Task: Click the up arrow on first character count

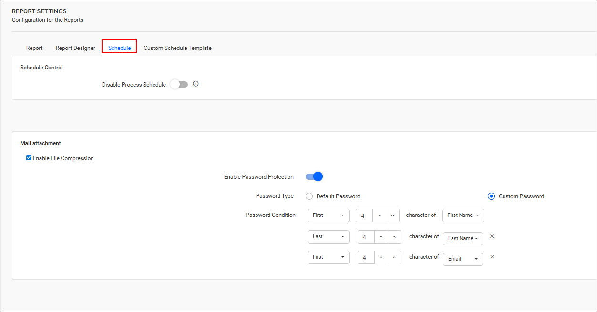Action: [x=392, y=215]
